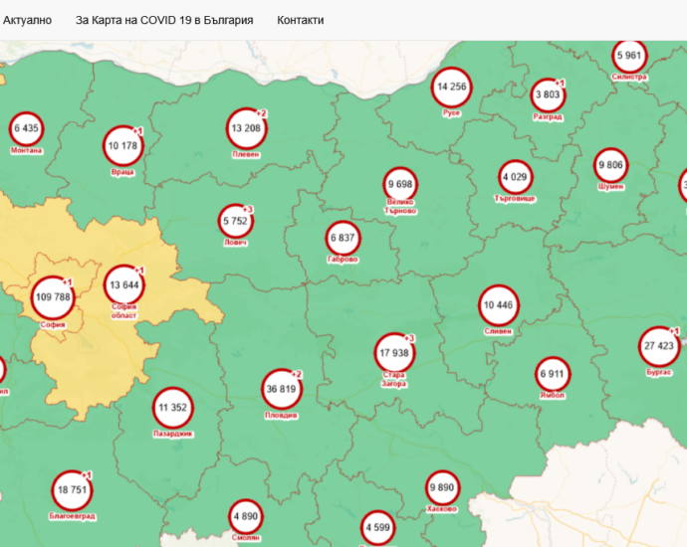Open the Актуално menu item
Viewport: 687px width, 547px height.
click(x=27, y=20)
